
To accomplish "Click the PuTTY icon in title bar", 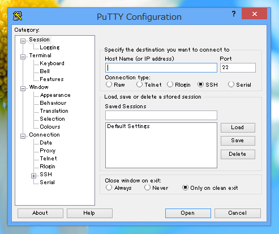I will (x=18, y=16).
